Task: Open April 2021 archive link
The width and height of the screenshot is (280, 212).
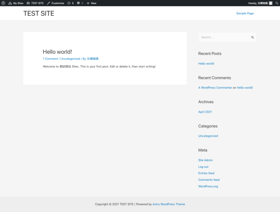Action: 205,112
